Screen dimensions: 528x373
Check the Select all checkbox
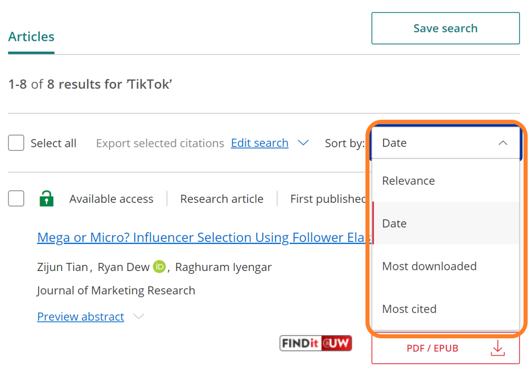coord(16,143)
